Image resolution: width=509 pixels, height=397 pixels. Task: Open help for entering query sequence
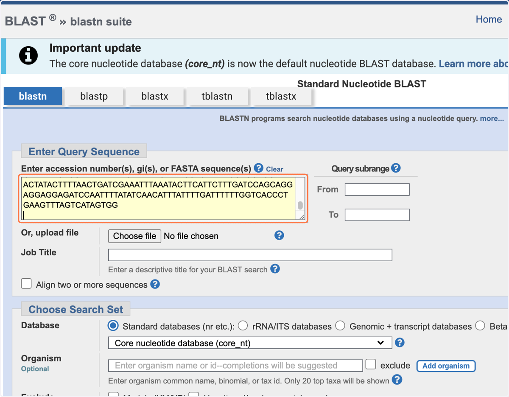click(258, 168)
